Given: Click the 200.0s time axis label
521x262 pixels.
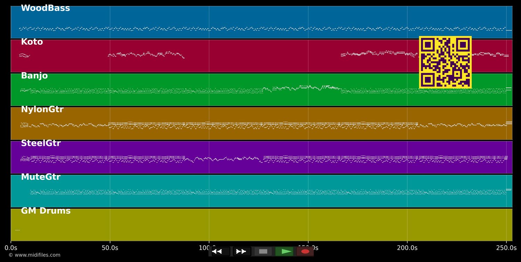Looking at the screenshot, I should pyautogui.click(x=407, y=248).
